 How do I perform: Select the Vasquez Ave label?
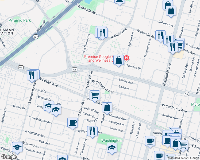[x=33, y=151]
